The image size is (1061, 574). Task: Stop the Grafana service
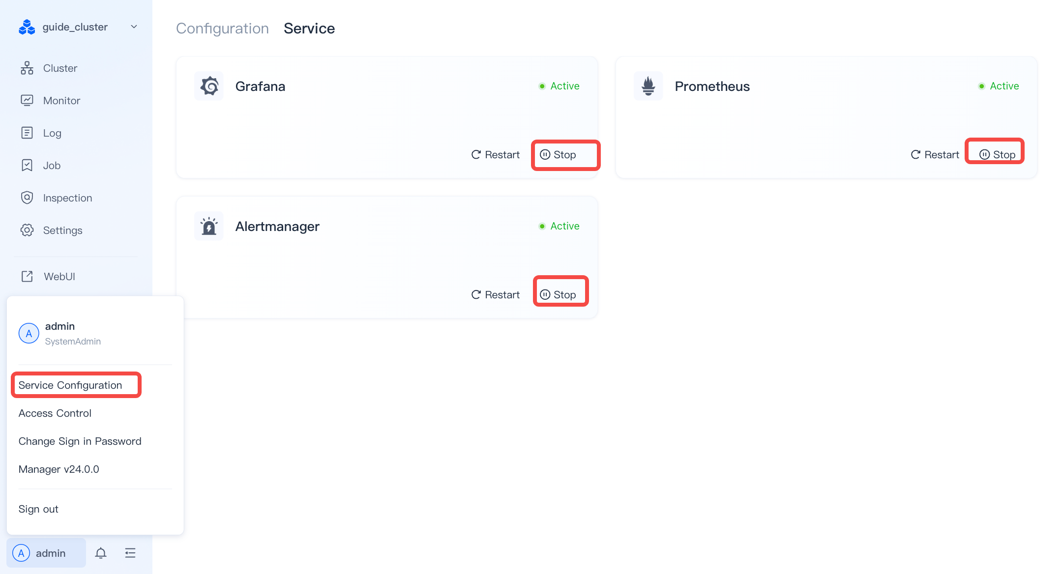point(558,155)
